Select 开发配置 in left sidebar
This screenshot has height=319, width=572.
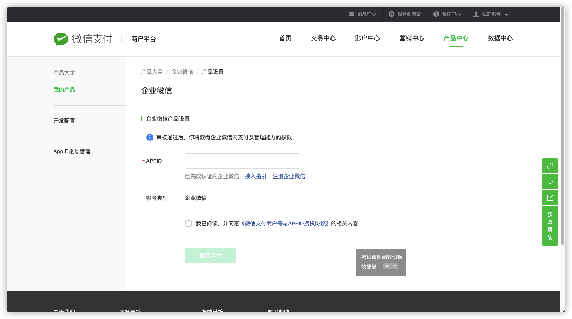click(x=64, y=121)
